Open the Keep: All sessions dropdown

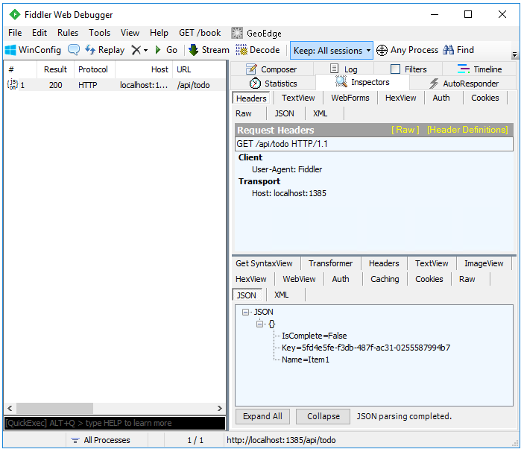[332, 51]
